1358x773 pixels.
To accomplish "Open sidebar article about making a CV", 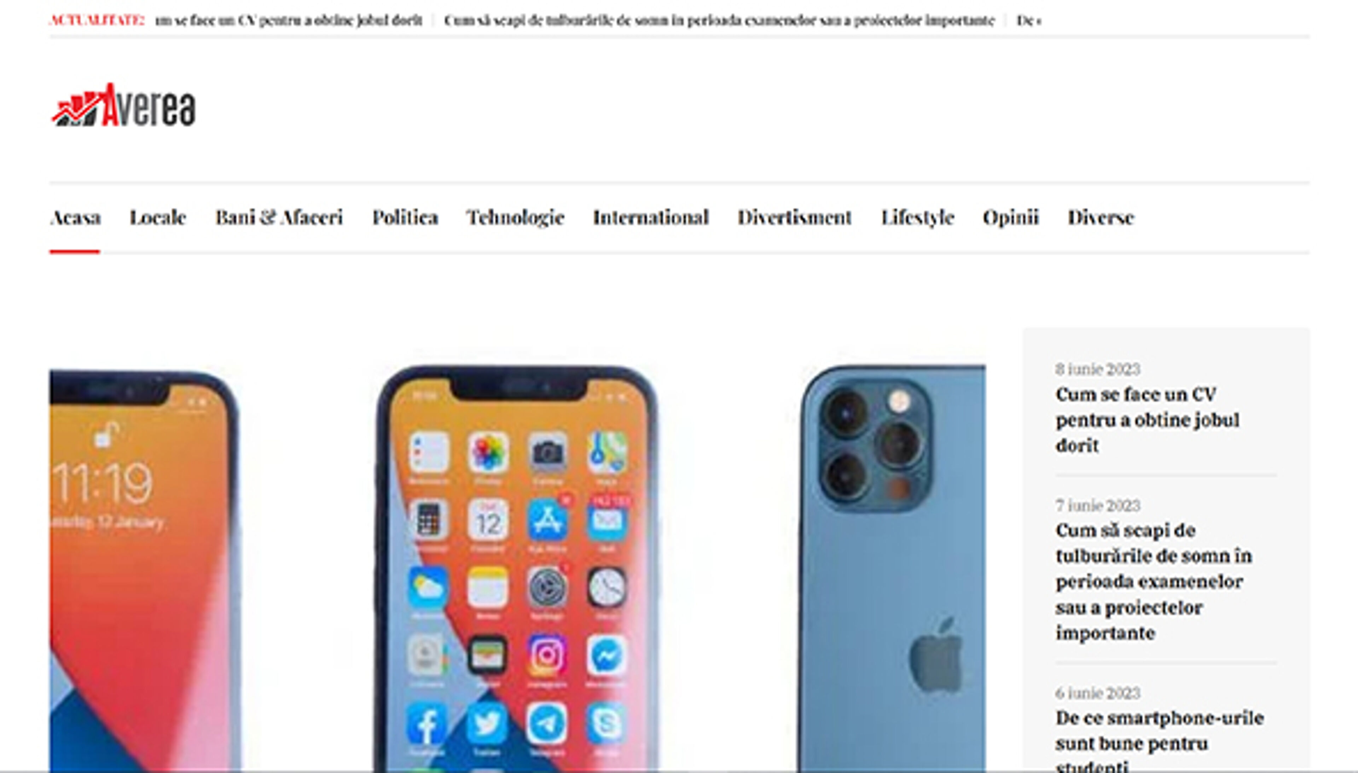I will point(1147,419).
